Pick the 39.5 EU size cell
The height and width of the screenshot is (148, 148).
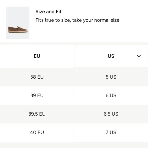37,114
